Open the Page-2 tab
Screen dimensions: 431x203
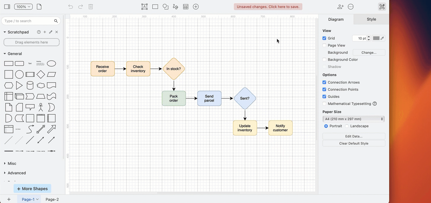coord(52,199)
